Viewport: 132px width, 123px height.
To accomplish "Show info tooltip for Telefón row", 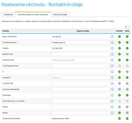I will point(112,48).
